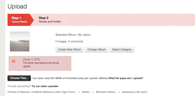This screenshot has height=96, width=195.
Task: Click the storage usage 251.96KB of Unlimited text
Action: coord(64,78)
